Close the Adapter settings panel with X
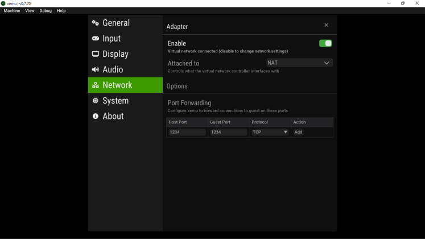 click(x=326, y=25)
